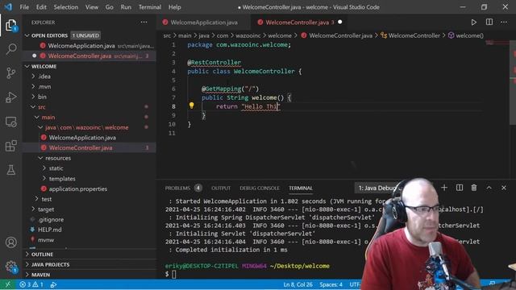Open the File menu

(x=24, y=7)
